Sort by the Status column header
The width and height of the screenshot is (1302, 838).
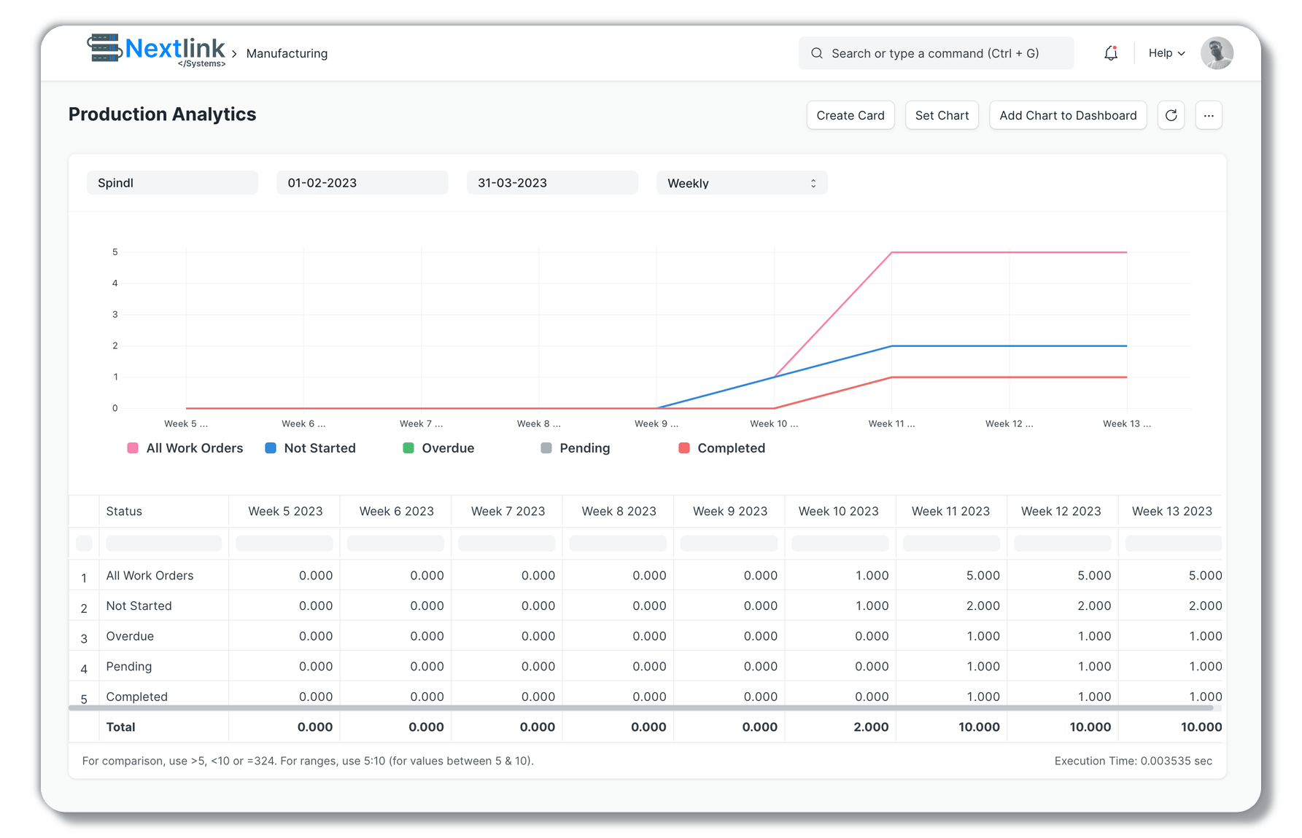[x=163, y=512]
